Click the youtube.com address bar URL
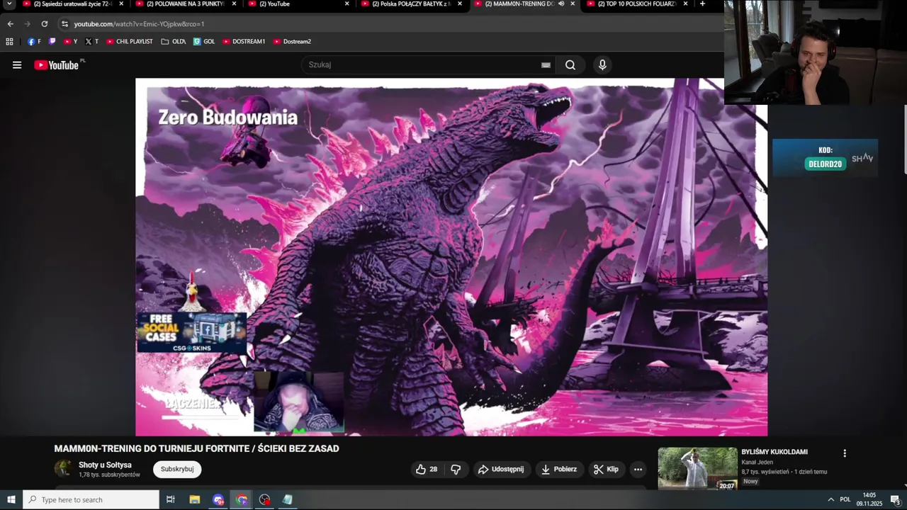This screenshot has height=510, width=907. coord(139,24)
